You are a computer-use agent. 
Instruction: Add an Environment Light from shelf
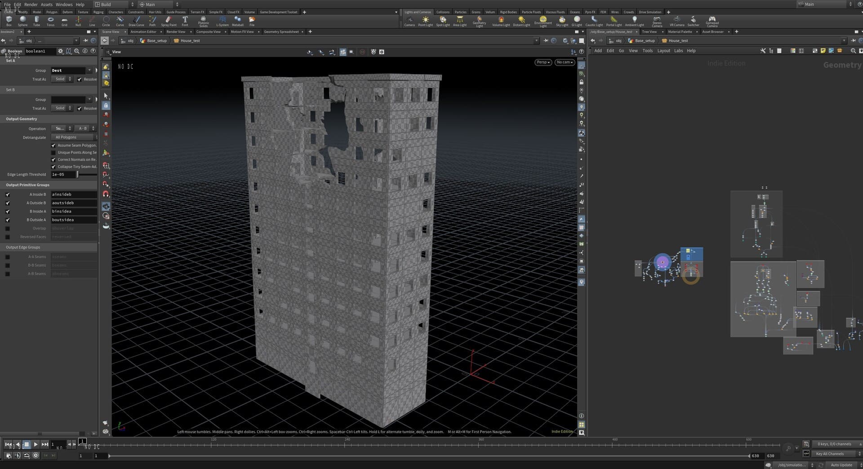(x=543, y=21)
